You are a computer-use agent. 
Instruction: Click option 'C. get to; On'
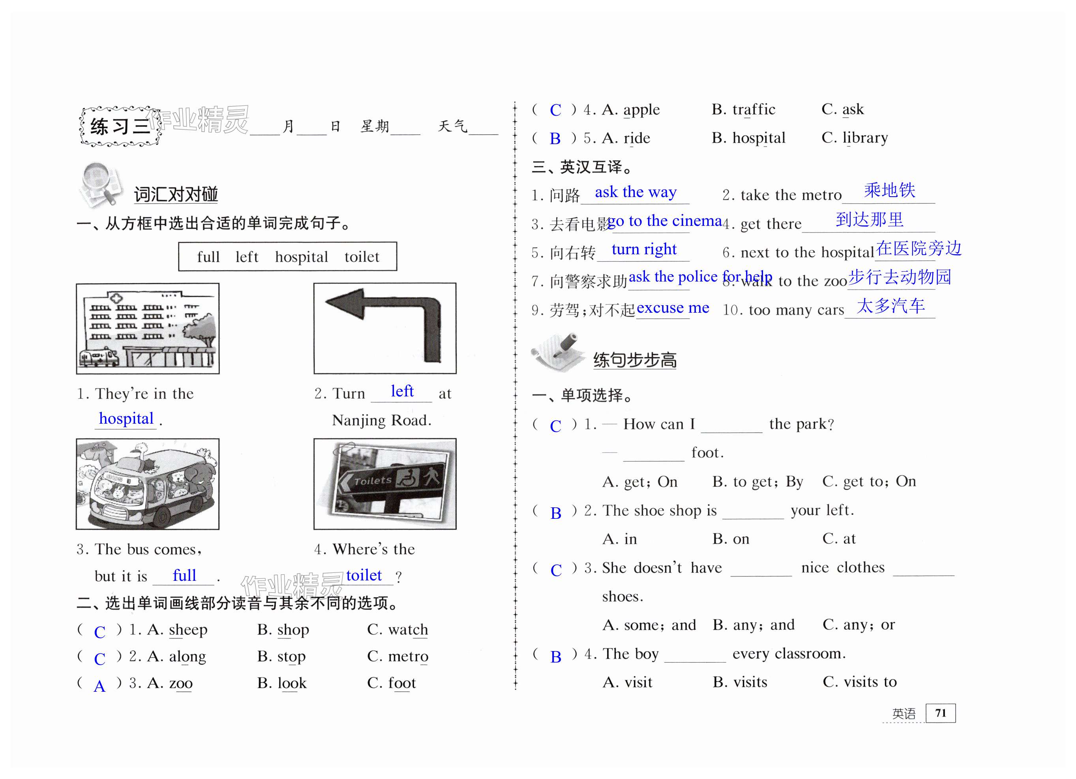[869, 482]
